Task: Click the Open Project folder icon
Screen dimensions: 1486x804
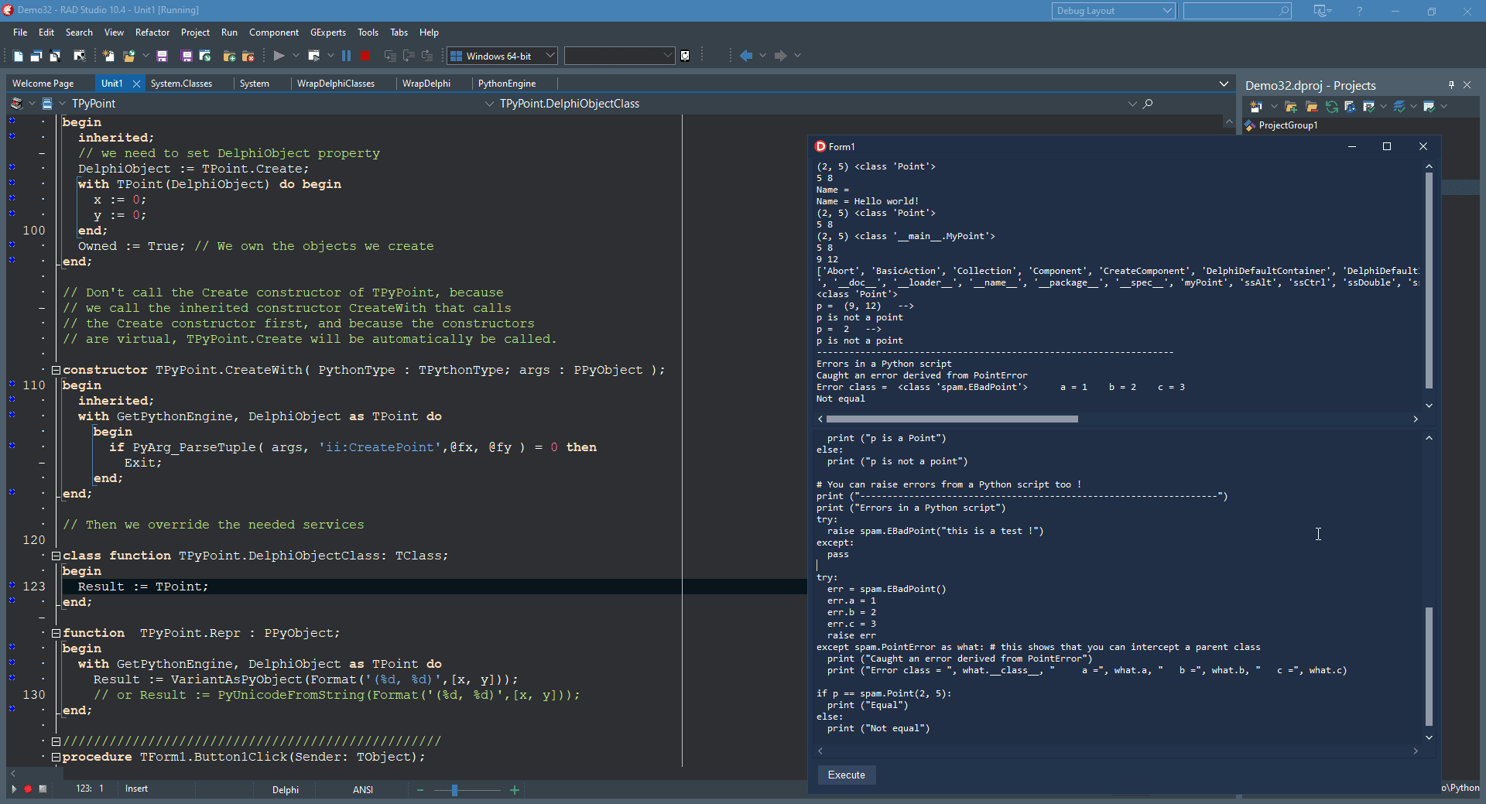Action: click(128, 56)
